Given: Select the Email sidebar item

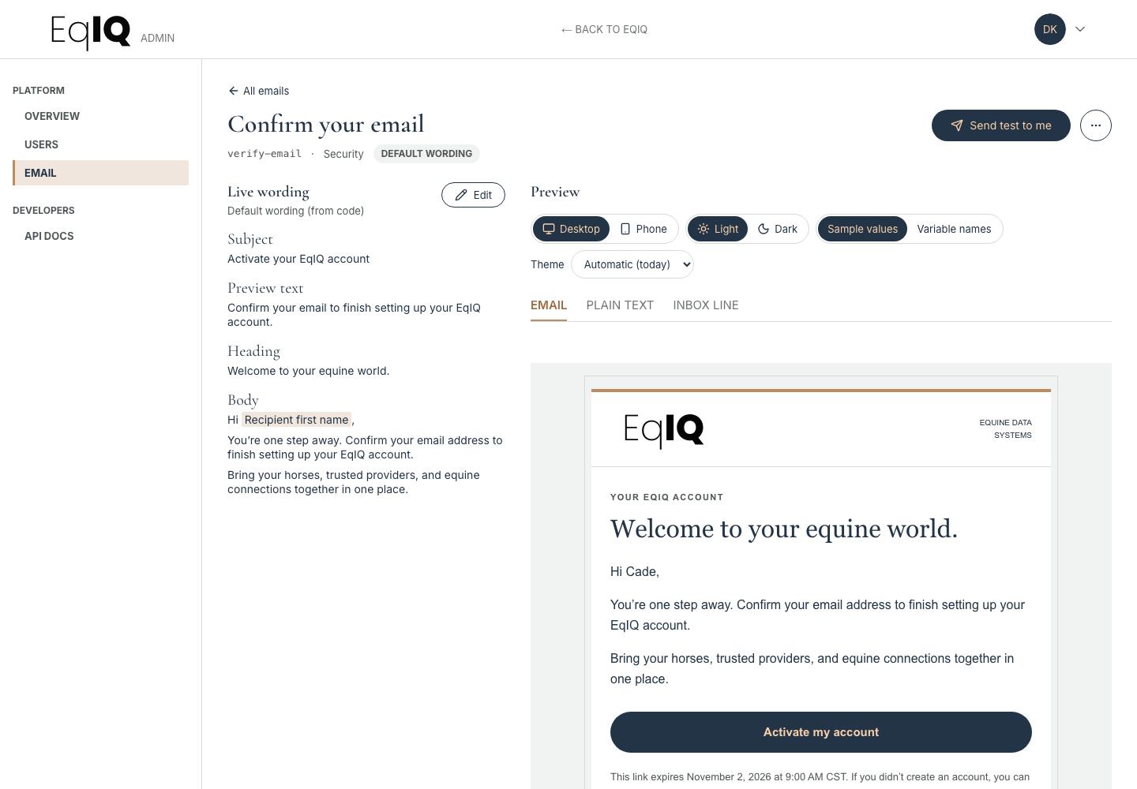Looking at the screenshot, I should click(x=100, y=173).
